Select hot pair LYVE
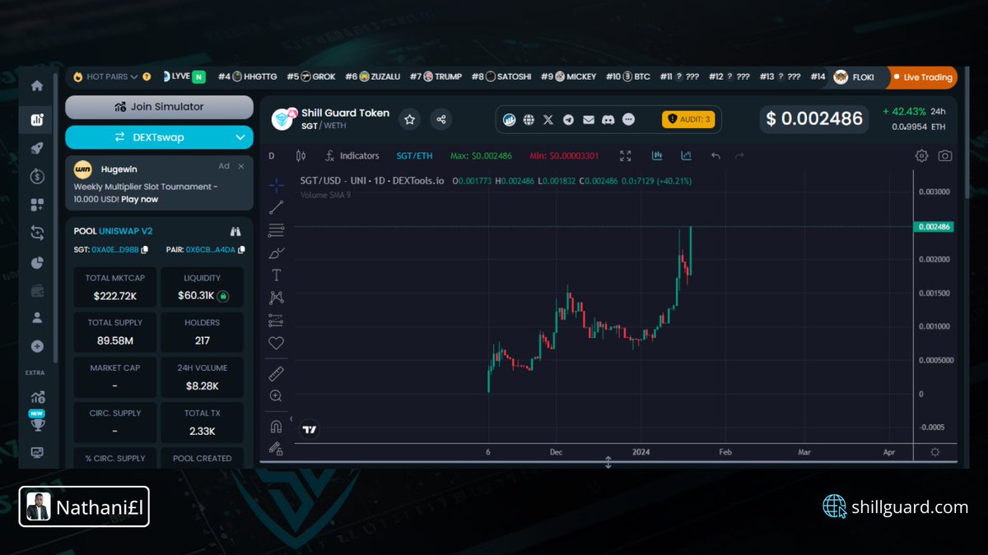The width and height of the screenshot is (988, 555). point(184,77)
